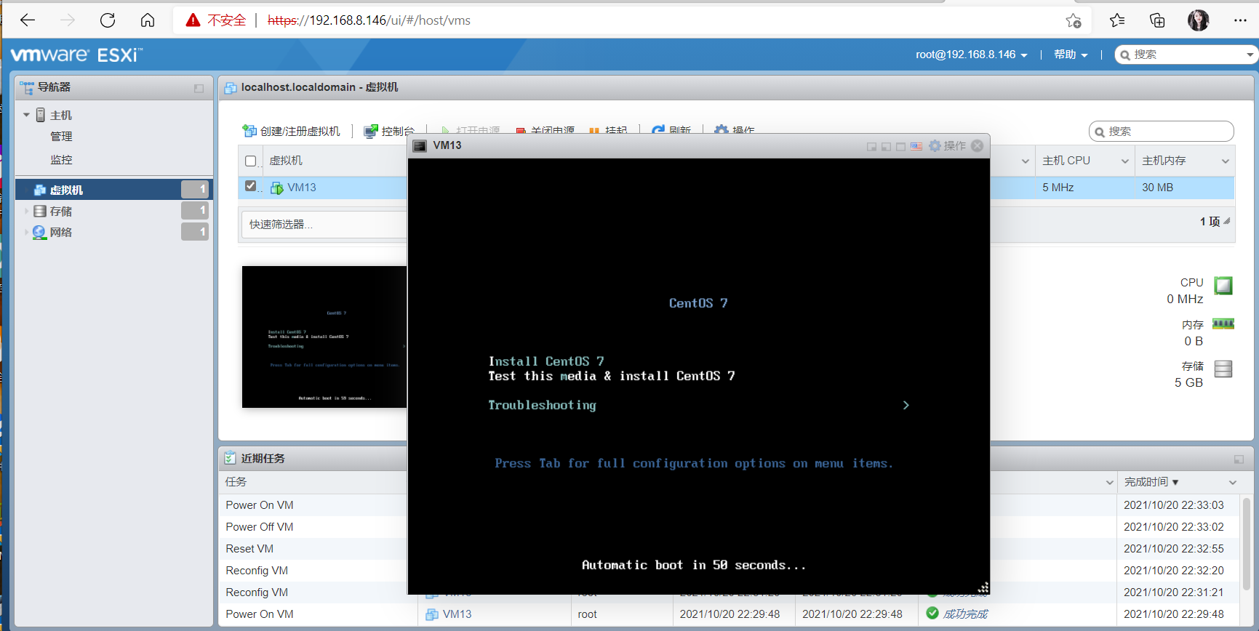Shrink VM13 console to small size
This screenshot has height=631, width=1259.
[871, 147]
